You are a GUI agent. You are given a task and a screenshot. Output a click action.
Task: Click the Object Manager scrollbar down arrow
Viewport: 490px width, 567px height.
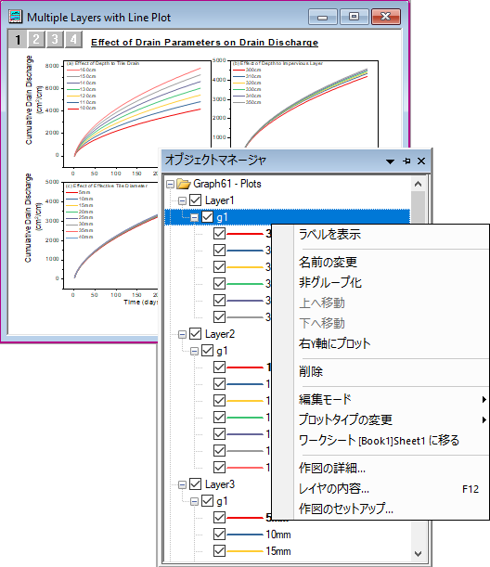(x=418, y=554)
